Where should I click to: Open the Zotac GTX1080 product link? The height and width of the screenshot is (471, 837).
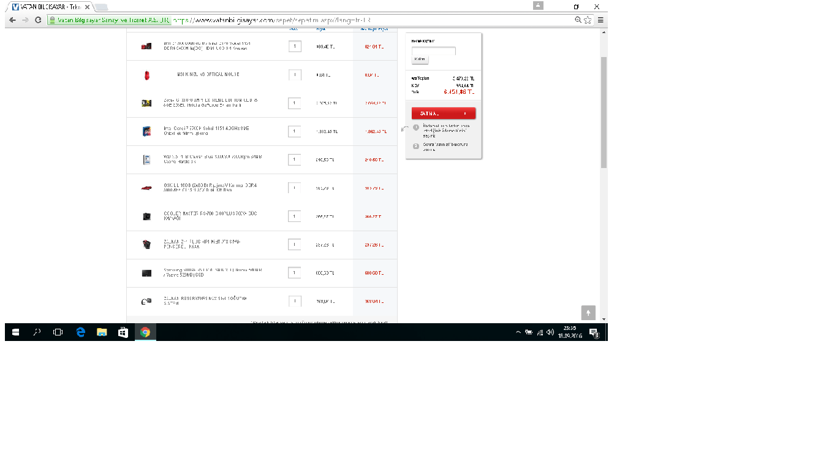click(211, 103)
